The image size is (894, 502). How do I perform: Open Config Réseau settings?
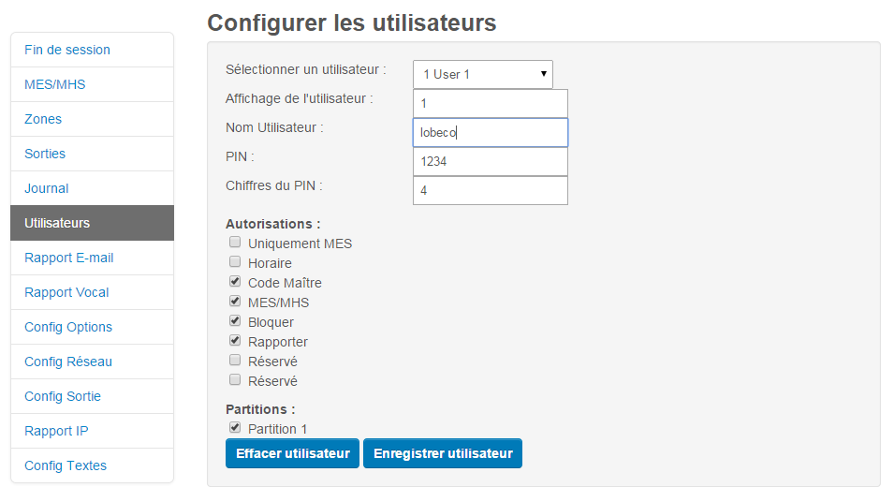[93, 362]
